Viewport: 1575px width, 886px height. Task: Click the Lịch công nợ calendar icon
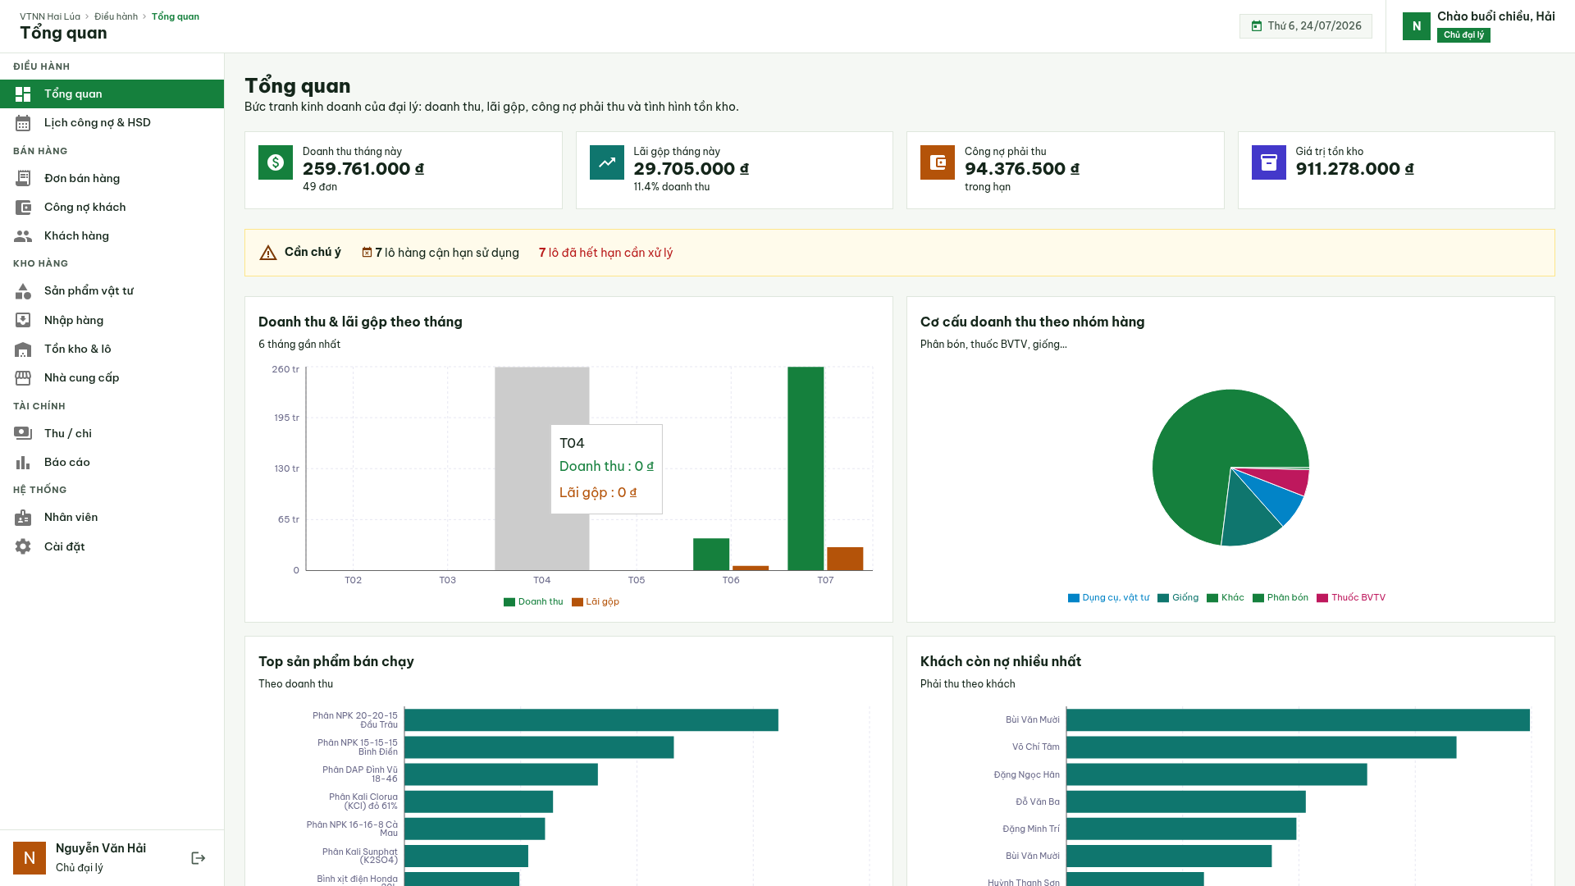pos(23,123)
